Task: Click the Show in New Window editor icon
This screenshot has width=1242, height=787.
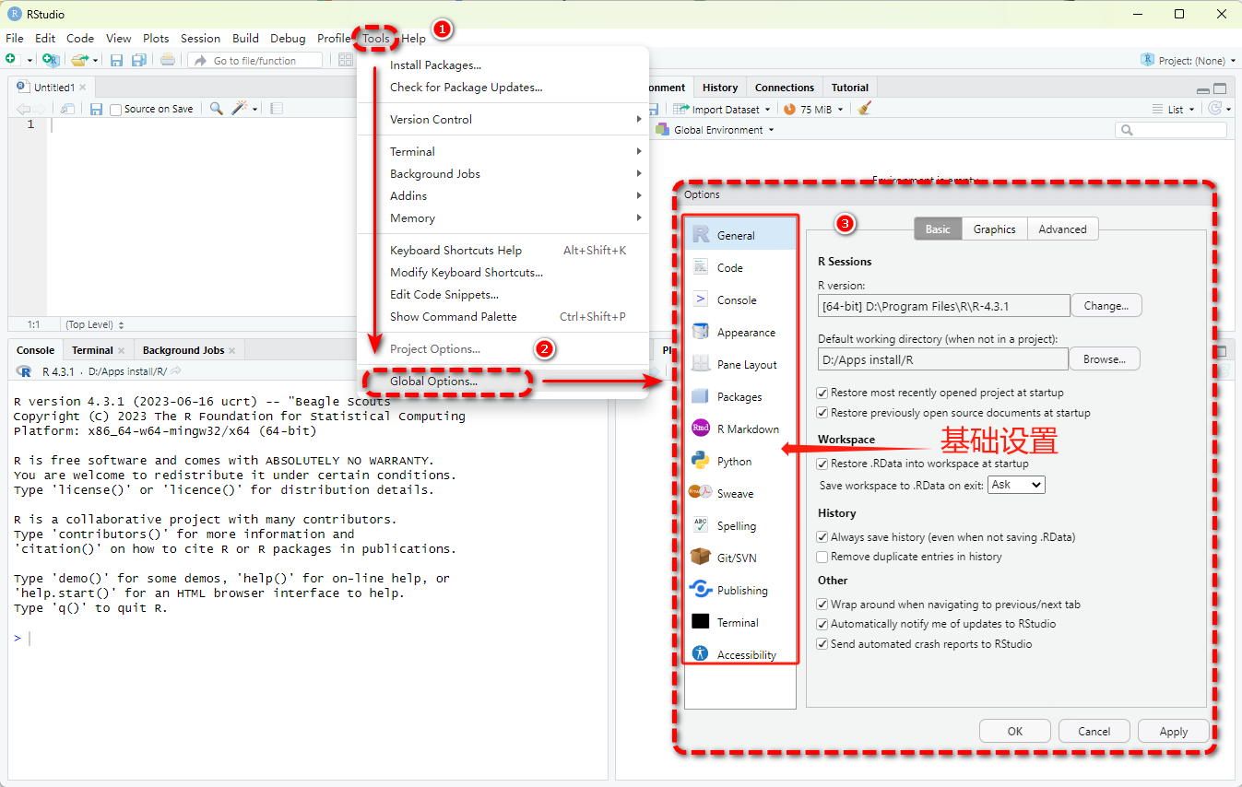Action: (x=67, y=109)
